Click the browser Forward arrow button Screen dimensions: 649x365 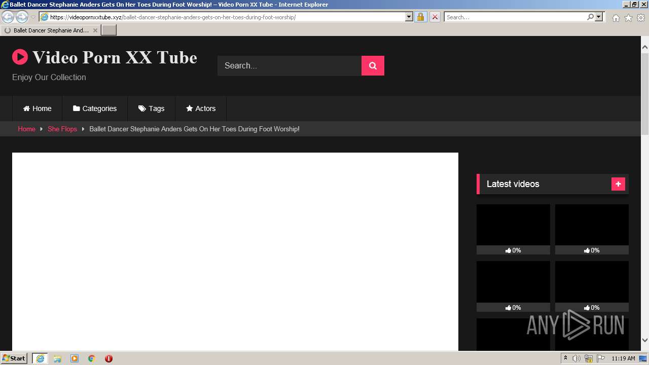(x=22, y=17)
